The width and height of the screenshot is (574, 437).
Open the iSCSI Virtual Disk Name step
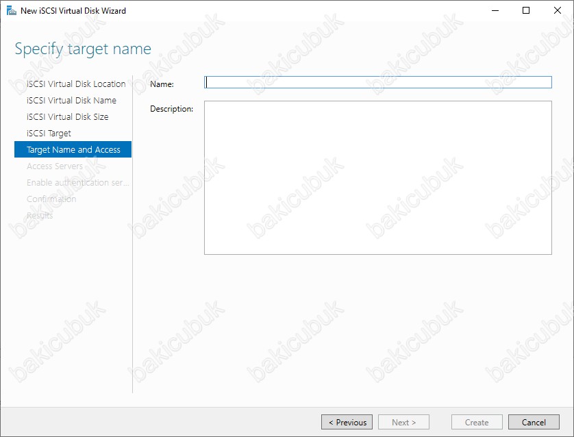(x=71, y=100)
